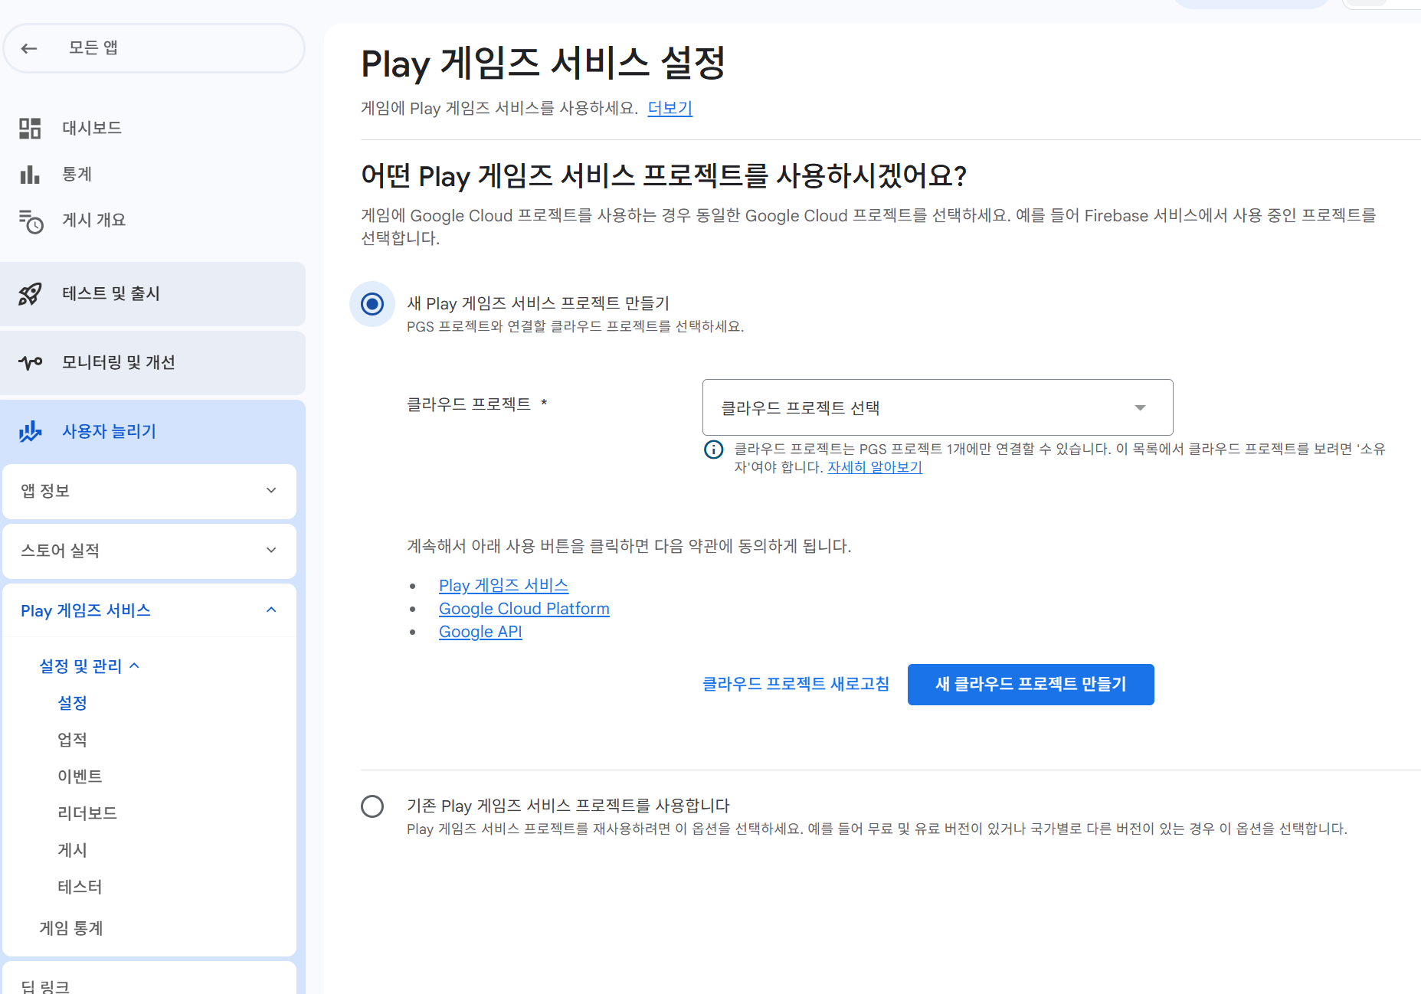Open 게임 통계 in the sidebar
The height and width of the screenshot is (994, 1421).
pyautogui.click(x=71, y=928)
